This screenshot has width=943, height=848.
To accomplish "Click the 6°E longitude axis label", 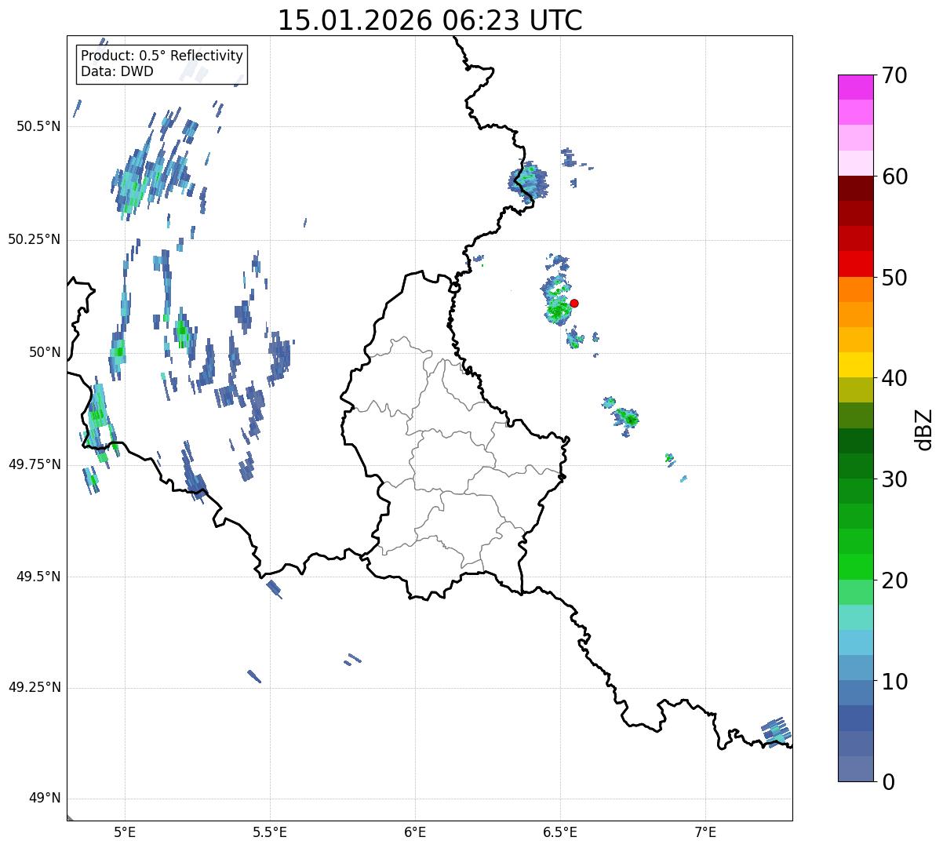I will point(415,832).
